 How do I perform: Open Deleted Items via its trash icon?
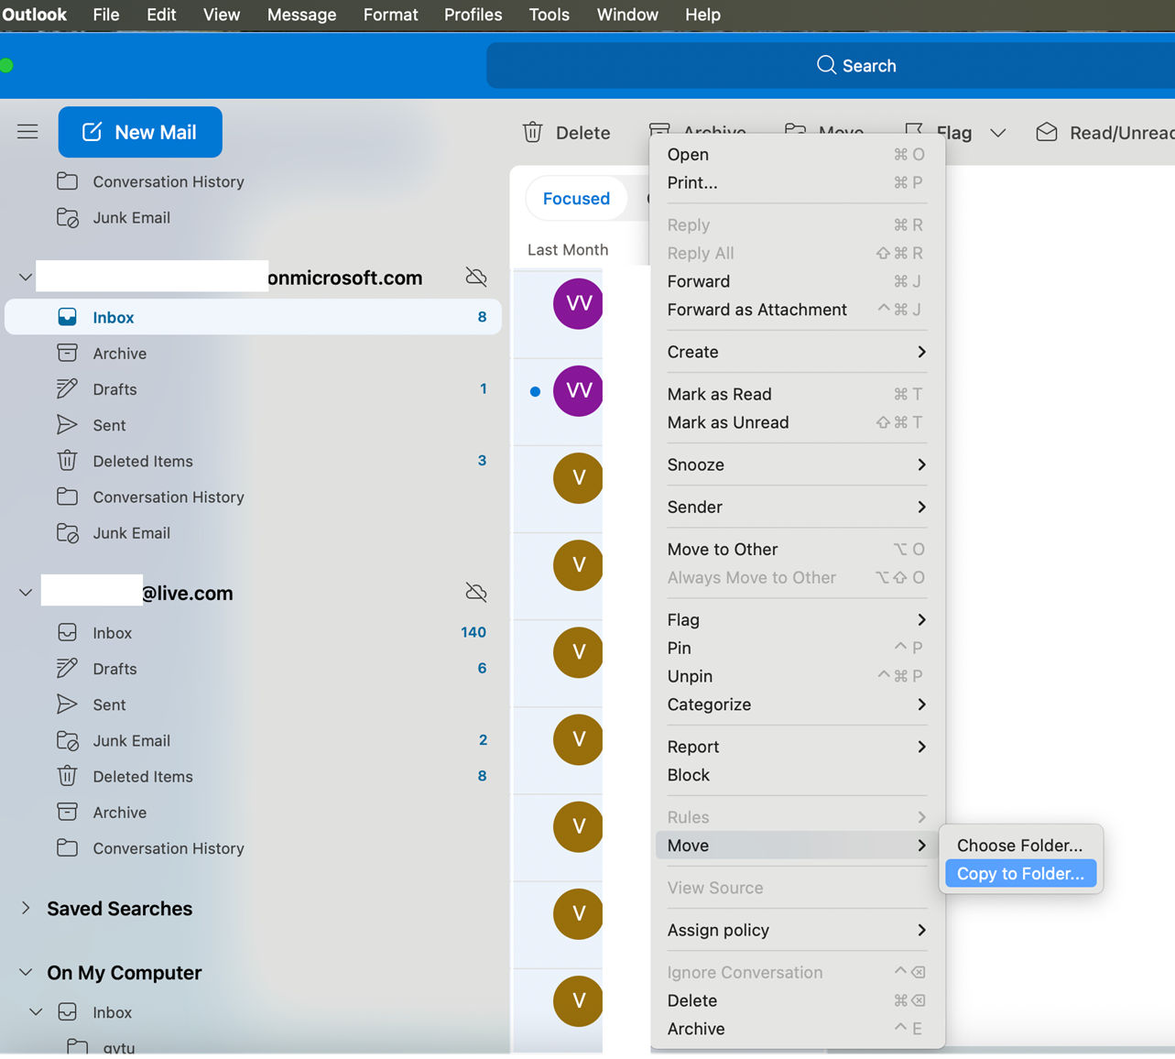click(67, 461)
